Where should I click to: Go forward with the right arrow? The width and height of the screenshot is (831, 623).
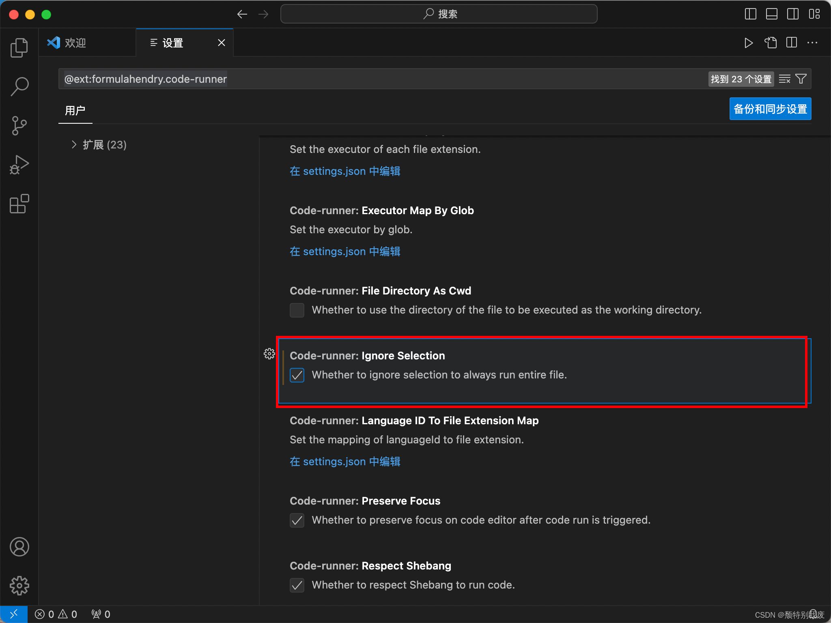pyautogui.click(x=263, y=14)
